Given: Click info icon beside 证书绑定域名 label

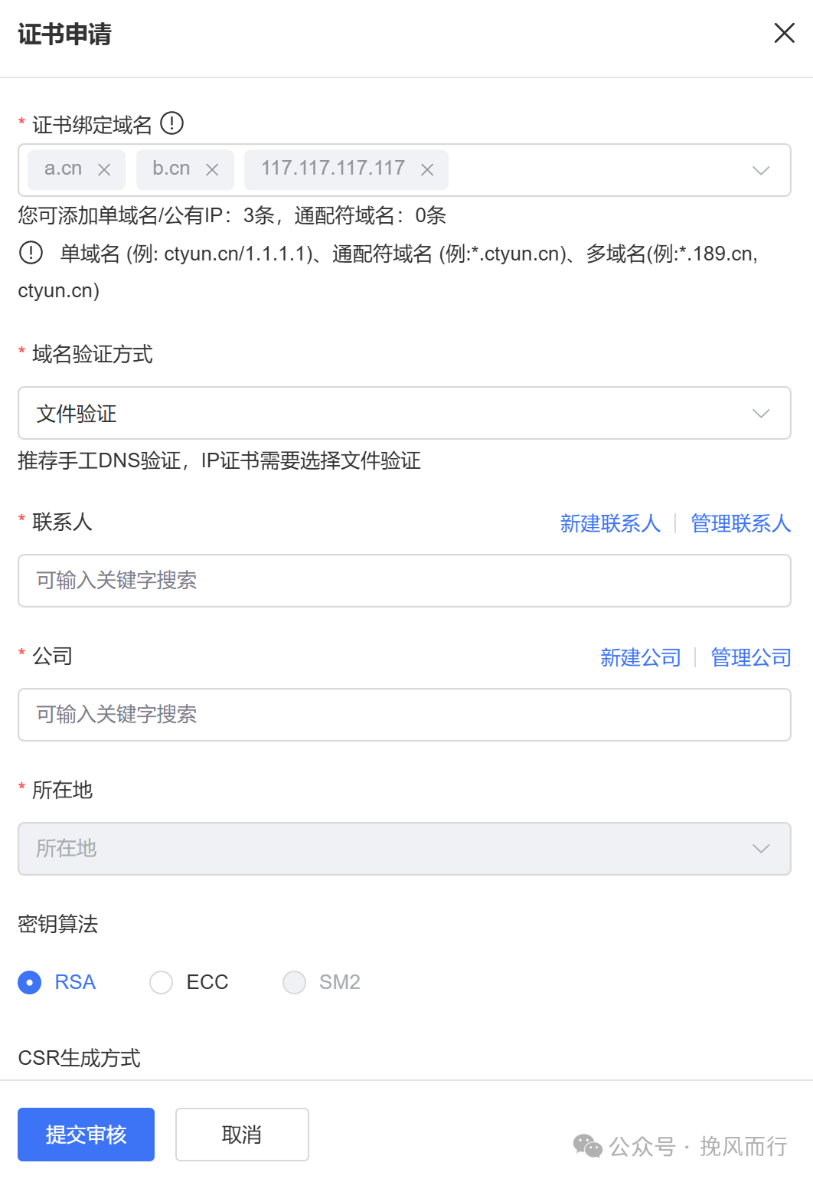Looking at the screenshot, I should (x=172, y=123).
